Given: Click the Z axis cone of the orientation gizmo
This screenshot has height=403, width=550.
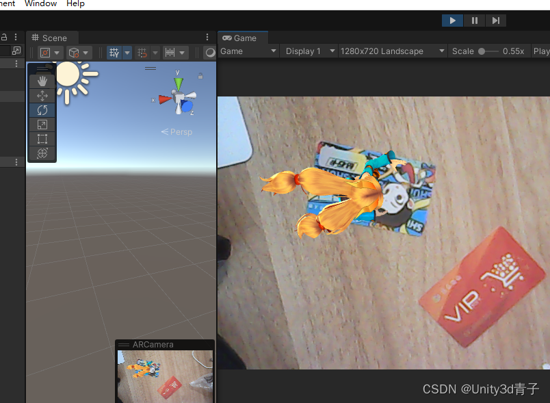Looking at the screenshot, I should pyautogui.click(x=187, y=106).
